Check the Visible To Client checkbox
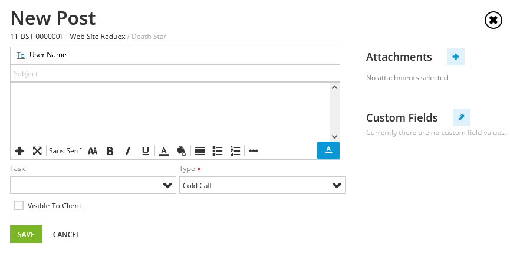This screenshot has width=510, height=256. [18, 205]
